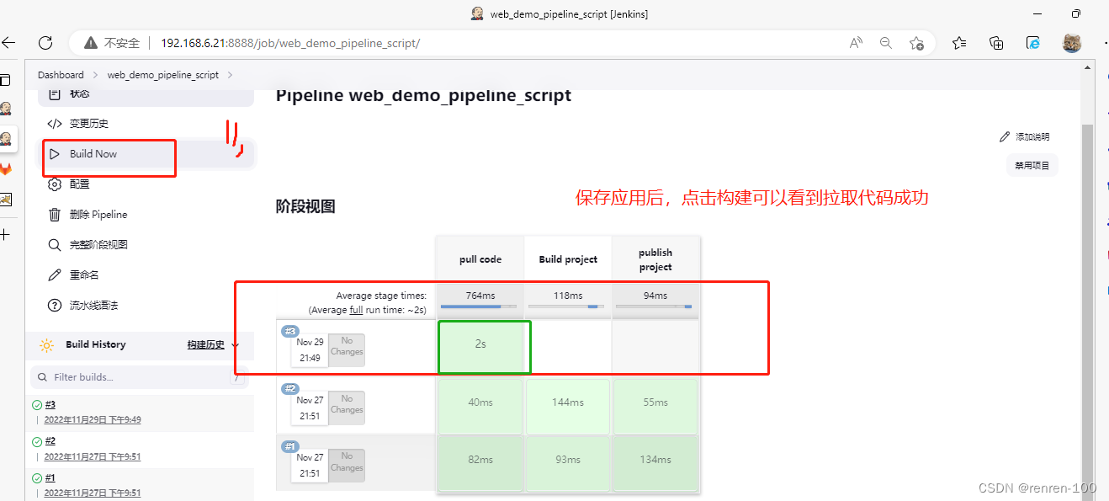The width and height of the screenshot is (1109, 501).
Task: Click success status icon of build #1
Action: pos(37,479)
